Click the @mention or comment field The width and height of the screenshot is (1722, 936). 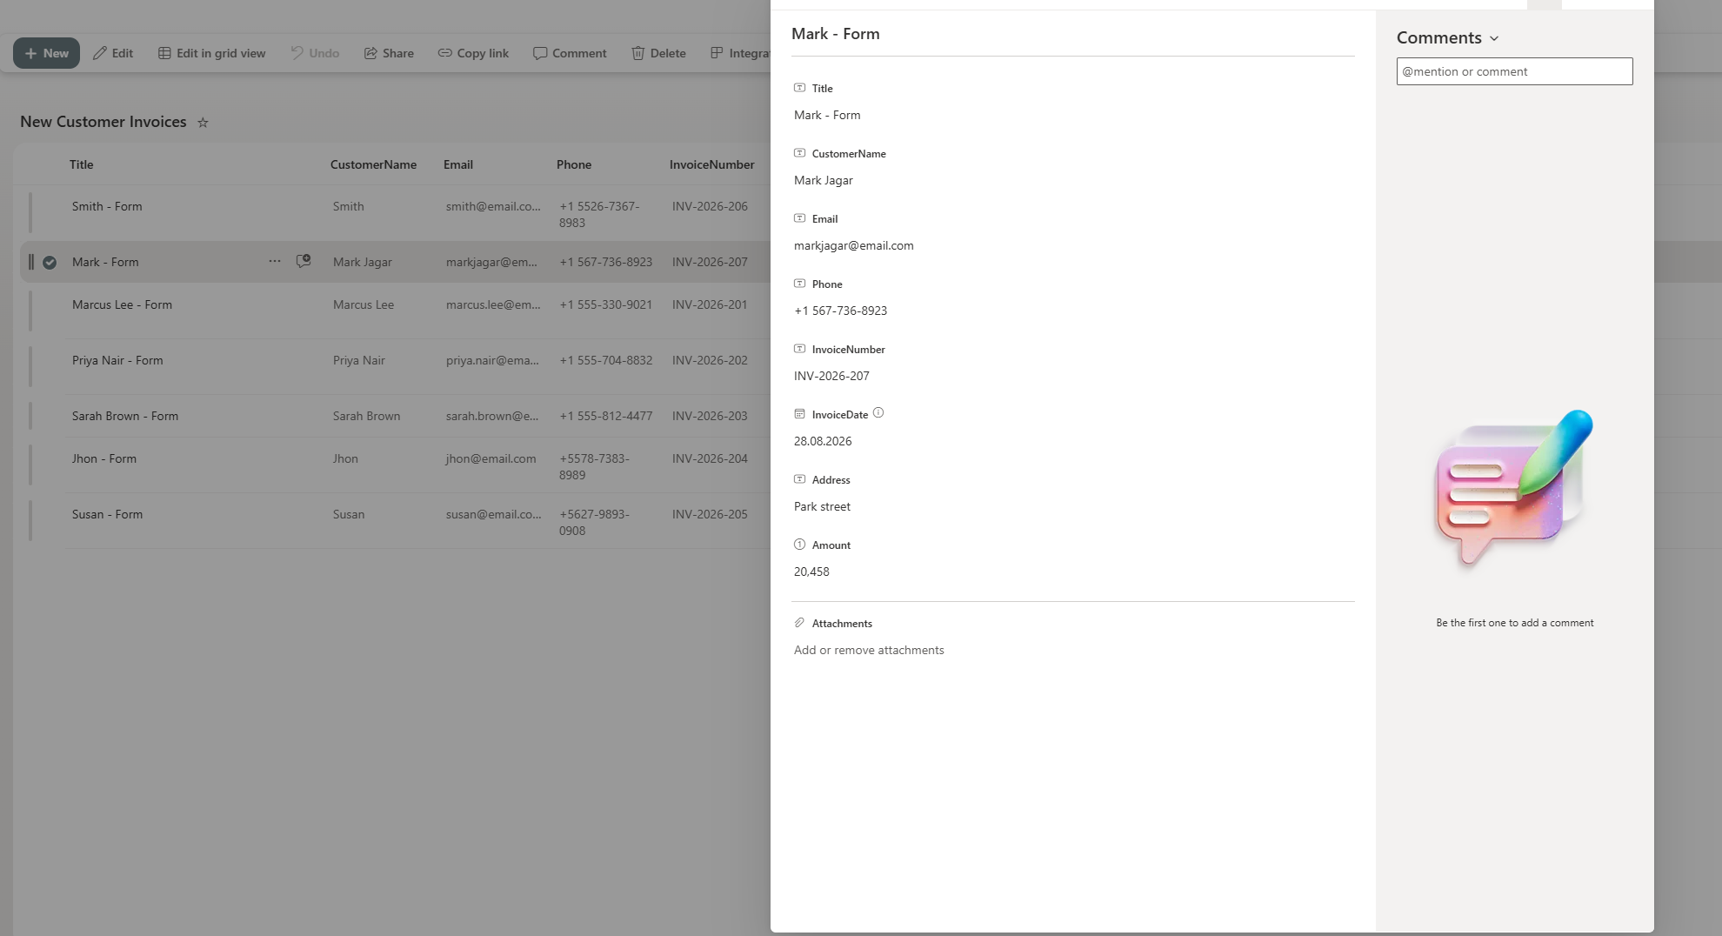pos(1514,71)
